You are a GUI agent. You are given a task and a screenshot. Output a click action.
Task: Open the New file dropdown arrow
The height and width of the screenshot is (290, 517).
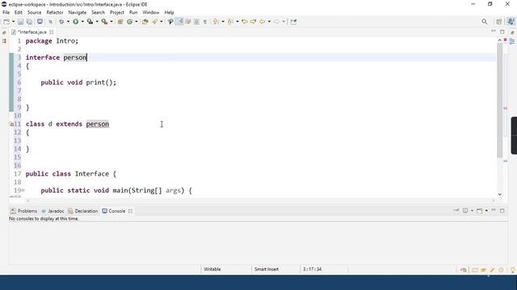click(13, 22)
